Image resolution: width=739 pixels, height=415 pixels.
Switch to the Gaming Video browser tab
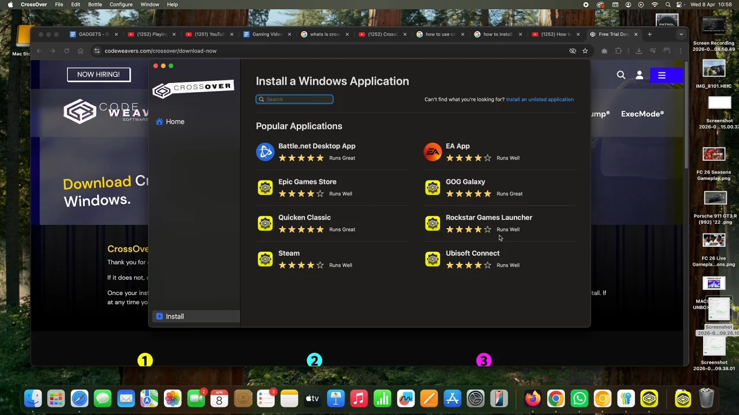(266, 34)
